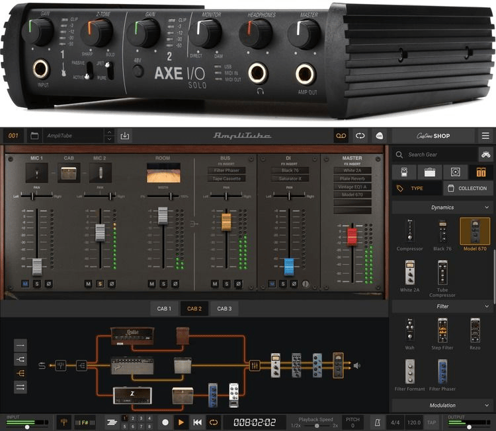Invert phase on MIC 1 channel
Viewport: 496px width, 431px height.
coord(49,284)
